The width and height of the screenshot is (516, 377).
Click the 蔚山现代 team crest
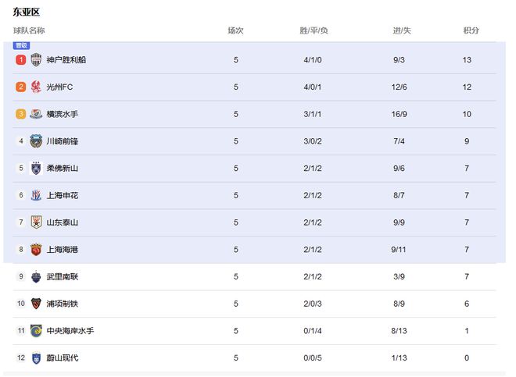click(36, 358)
